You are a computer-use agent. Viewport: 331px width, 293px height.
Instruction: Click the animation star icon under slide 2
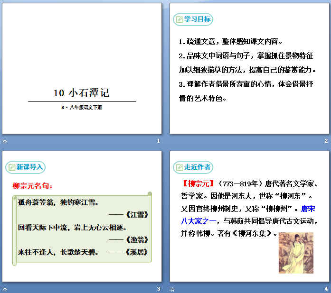(172, 141)
